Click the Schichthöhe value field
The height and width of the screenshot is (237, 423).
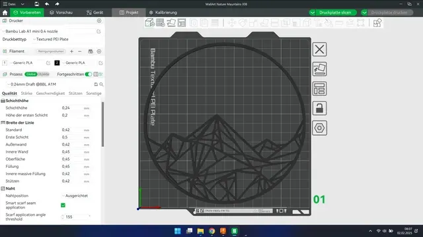coord(71,108)
